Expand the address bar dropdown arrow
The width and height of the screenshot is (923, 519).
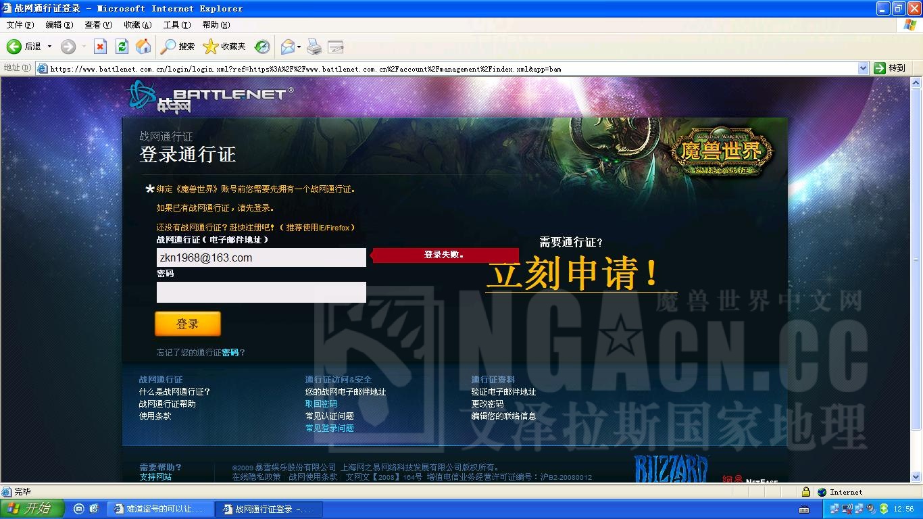point(863,68)
